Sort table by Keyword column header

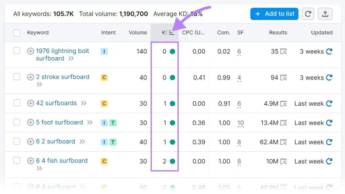pyautogui.click(x=38, y=33)
